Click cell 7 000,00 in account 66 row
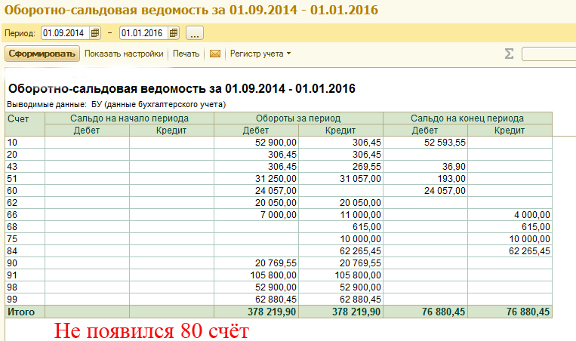 [x=256, y=215]
